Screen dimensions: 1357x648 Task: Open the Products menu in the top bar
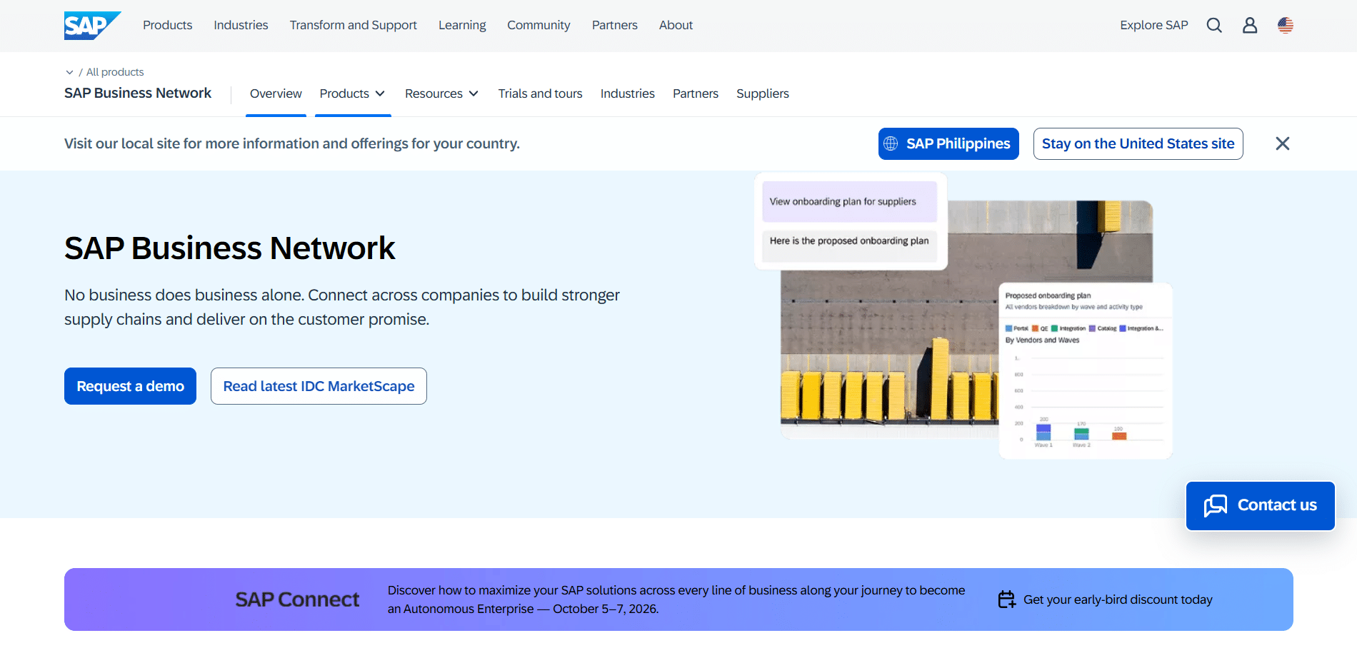167,25
